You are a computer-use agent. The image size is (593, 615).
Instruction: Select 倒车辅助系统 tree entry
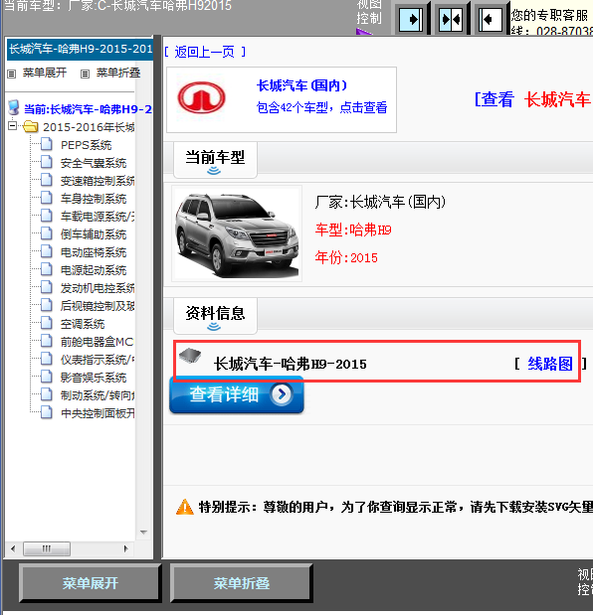(x=94, y=234)
